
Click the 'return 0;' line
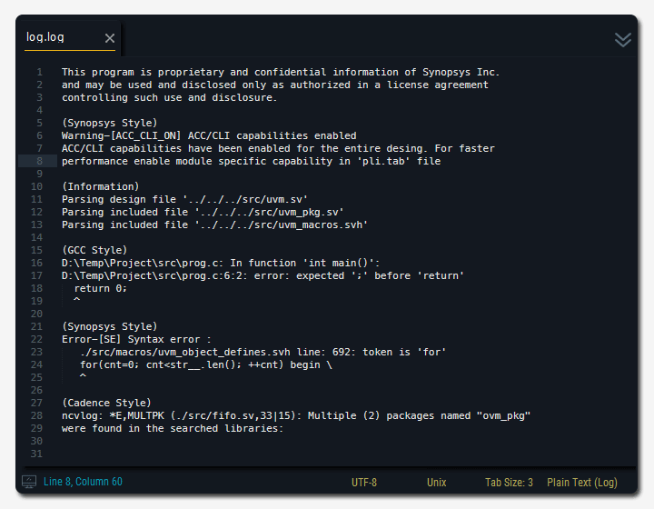point(101,289)
